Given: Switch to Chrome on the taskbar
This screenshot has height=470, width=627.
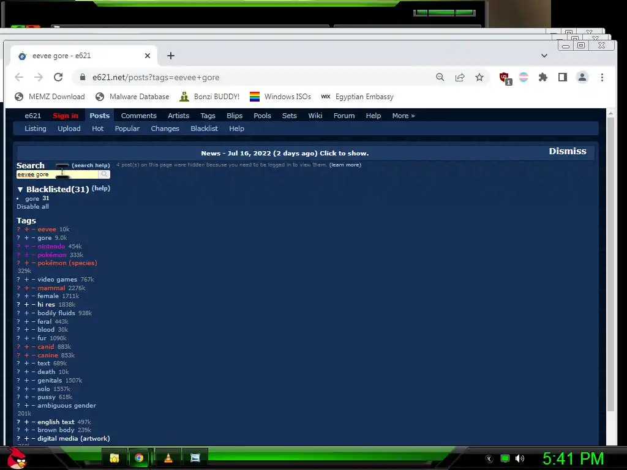Looking at the screenshot, I should (139, 458).
